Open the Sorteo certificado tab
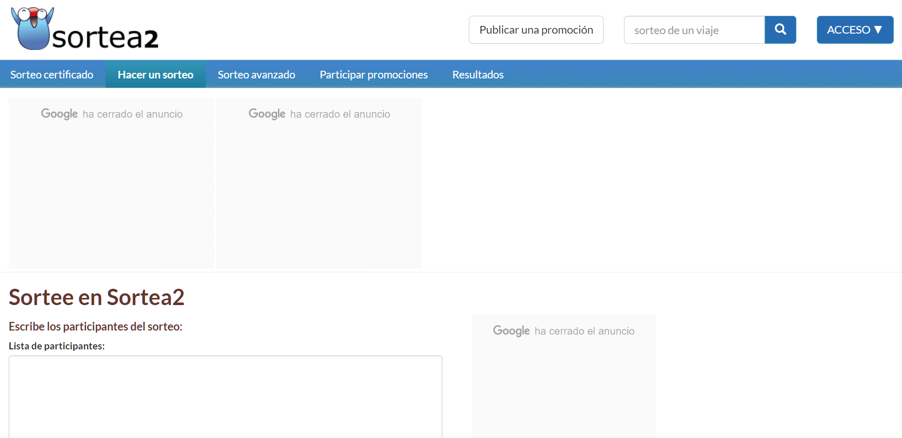Screen dimensions: 902x438 pyautogui.click(x=52, y=74)
